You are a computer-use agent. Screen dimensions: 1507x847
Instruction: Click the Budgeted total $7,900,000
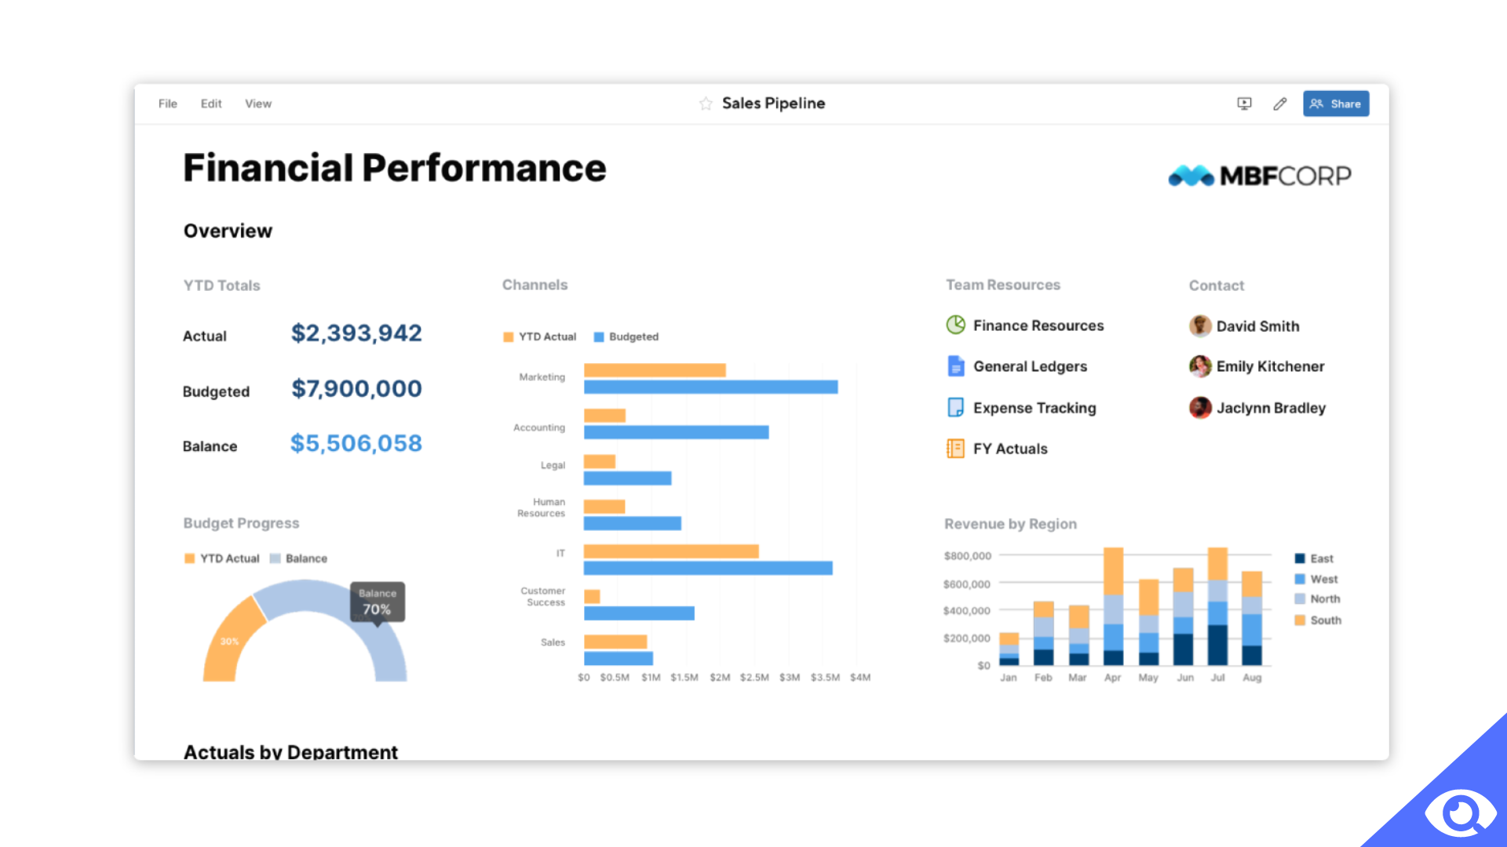click(x=356, y=389)
